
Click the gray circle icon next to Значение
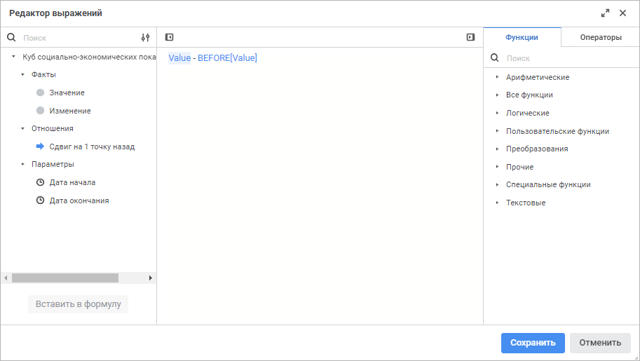tap(40, 93)
